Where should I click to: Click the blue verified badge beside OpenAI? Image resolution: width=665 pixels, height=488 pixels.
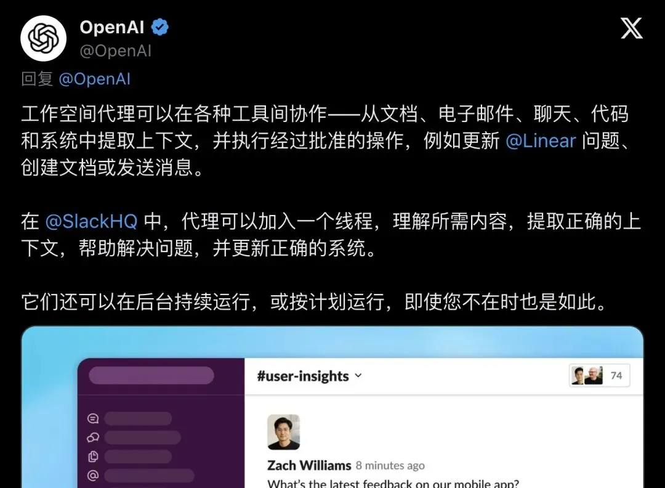160,27
